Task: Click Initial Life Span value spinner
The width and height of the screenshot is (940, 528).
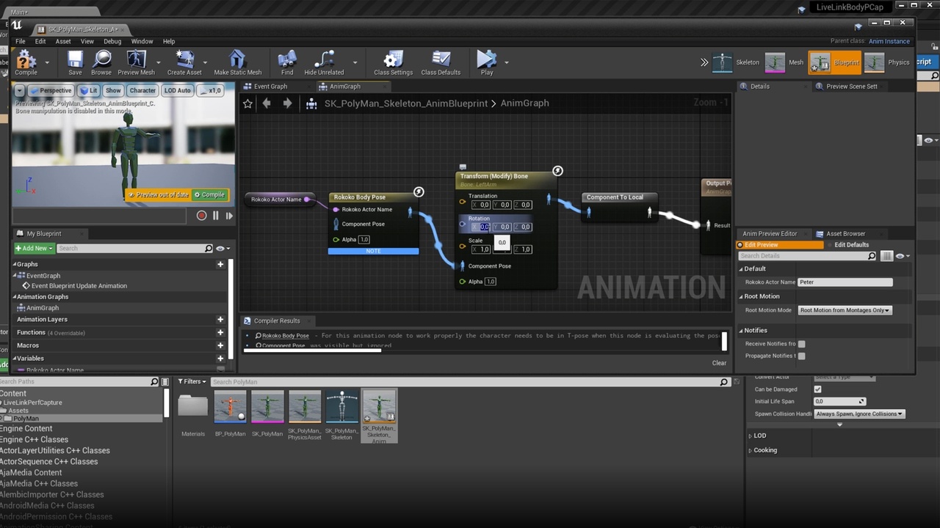Action: pos(840,401)
